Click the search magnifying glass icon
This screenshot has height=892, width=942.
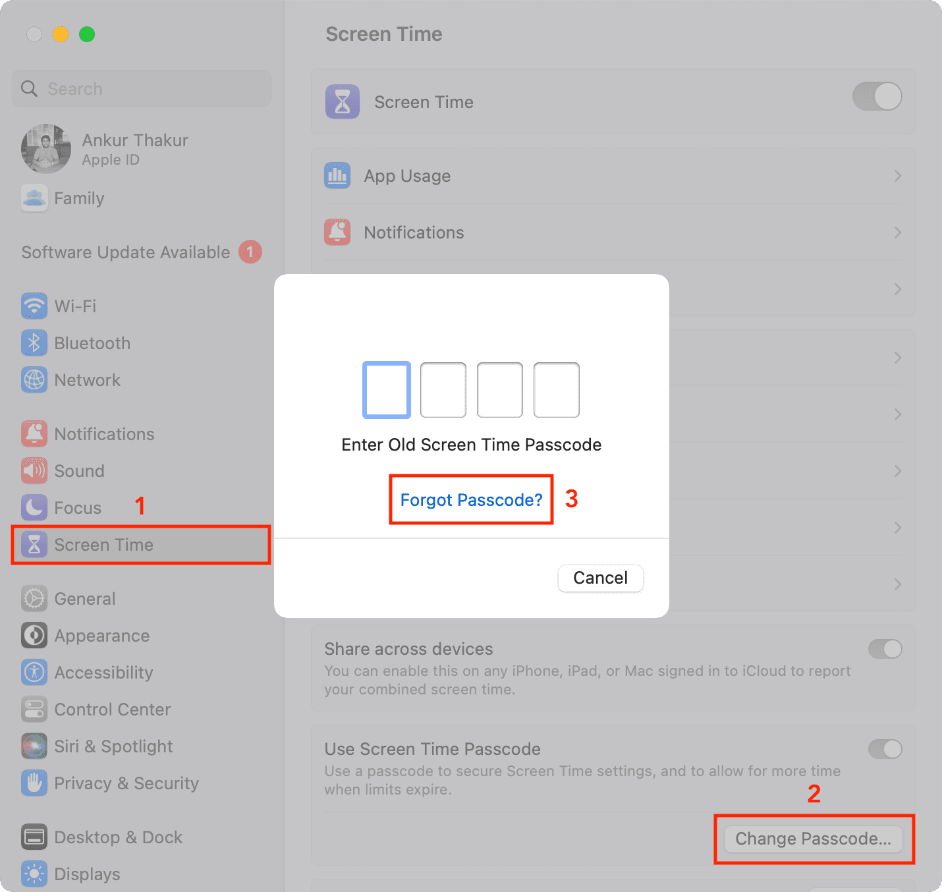coord(29,88)
